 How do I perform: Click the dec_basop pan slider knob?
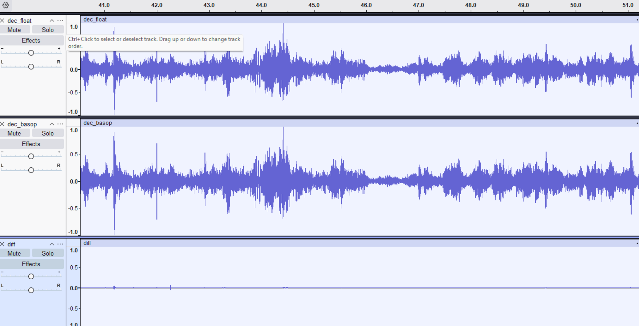[x=31, y=170]
